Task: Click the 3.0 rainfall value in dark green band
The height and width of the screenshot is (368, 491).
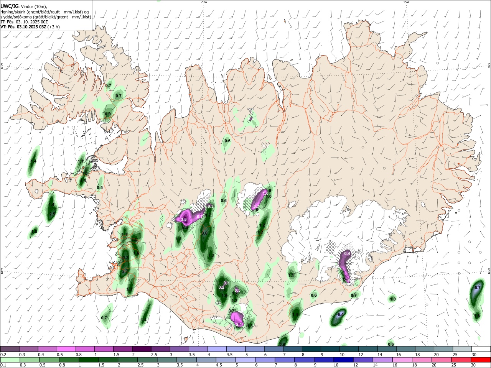Action: click(204, 233)
